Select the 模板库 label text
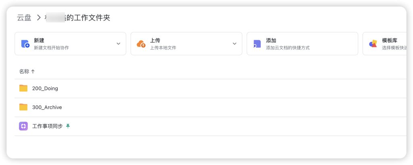Screen dimensions: 413x165 (x=390, y=41)
